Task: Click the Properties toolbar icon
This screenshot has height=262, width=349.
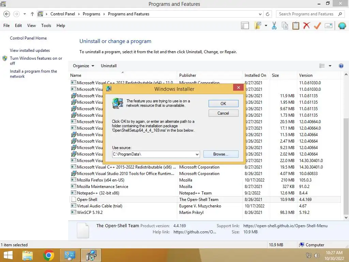Action: [329, 26]
